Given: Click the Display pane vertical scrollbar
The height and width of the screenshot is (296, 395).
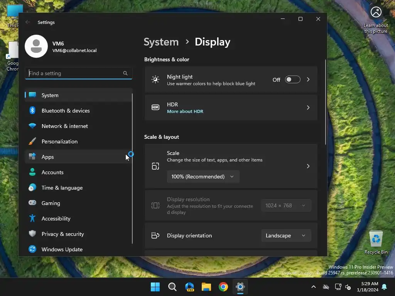Looking at the screenshot, I should point(325,102).
